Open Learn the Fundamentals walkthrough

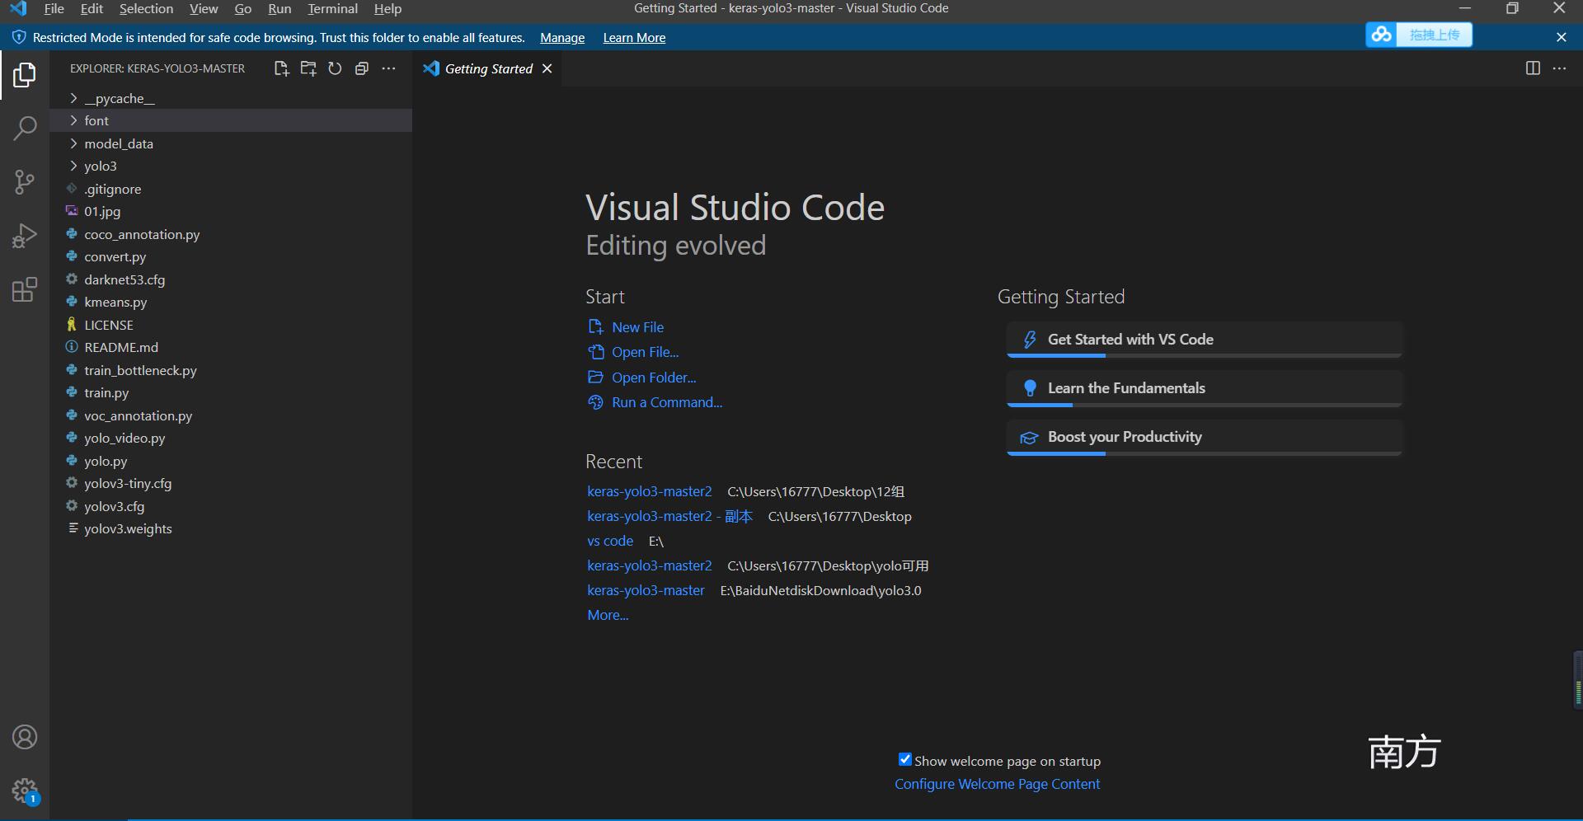click(1205, 388)
